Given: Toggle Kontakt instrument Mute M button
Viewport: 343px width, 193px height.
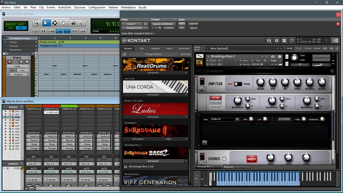Looking at the screenshot, I should pyautogui.click(x=287, y=63).
